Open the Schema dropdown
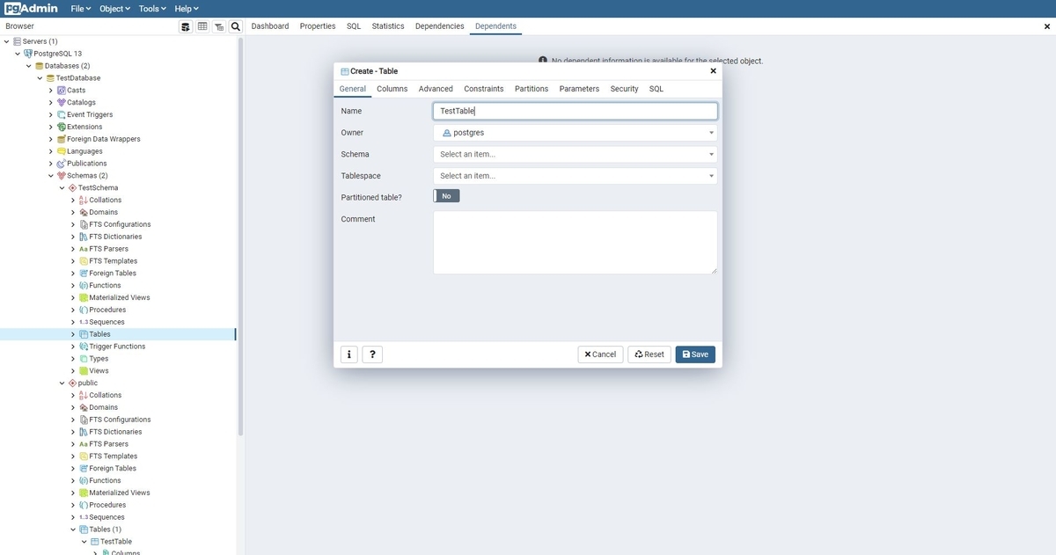This screenshot has width=1056, height=555. 576,154
